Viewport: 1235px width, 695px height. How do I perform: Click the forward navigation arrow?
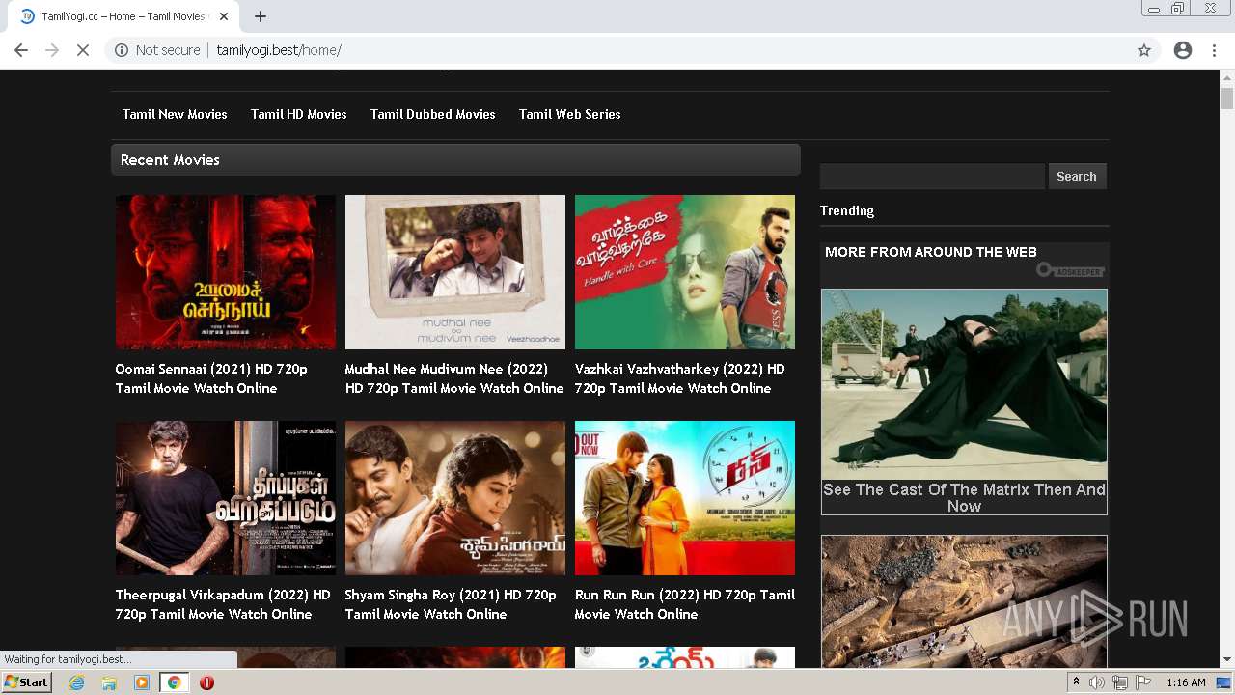tap(52, 50)
